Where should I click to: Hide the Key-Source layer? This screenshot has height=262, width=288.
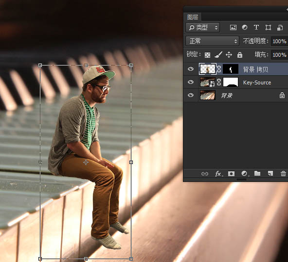click(191, 82)
